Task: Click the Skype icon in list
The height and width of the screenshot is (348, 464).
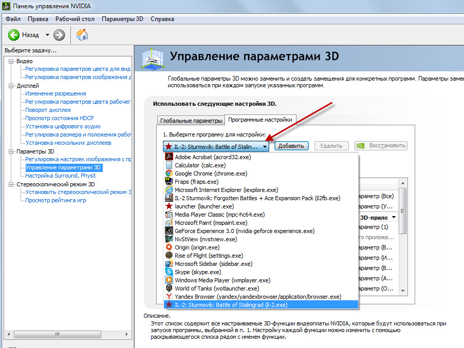Action: [169, 272]
